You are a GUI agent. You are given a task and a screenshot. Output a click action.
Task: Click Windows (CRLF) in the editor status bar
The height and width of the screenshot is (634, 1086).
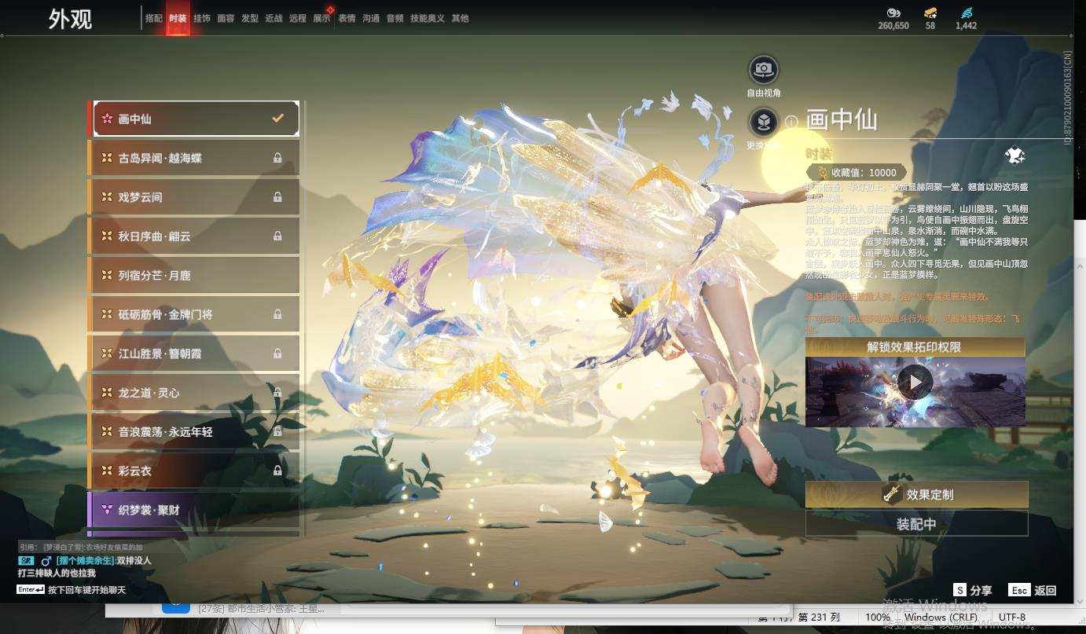tap(941, 618)
